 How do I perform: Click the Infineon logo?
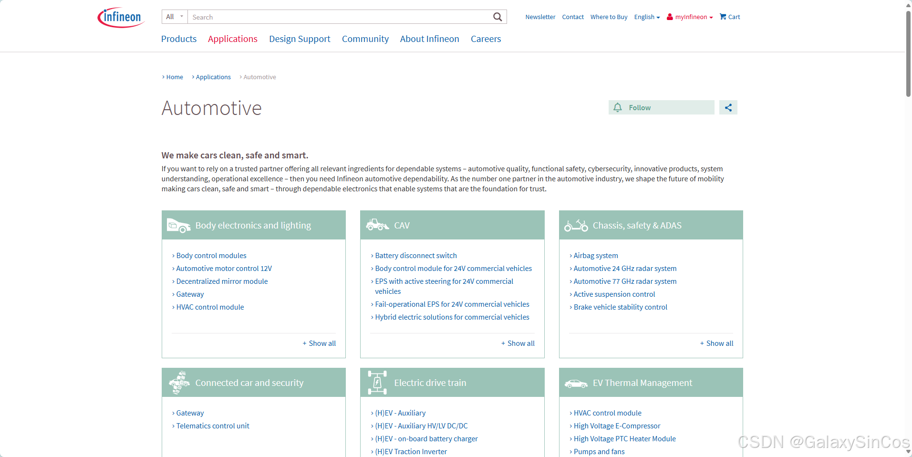coord(121,18)
